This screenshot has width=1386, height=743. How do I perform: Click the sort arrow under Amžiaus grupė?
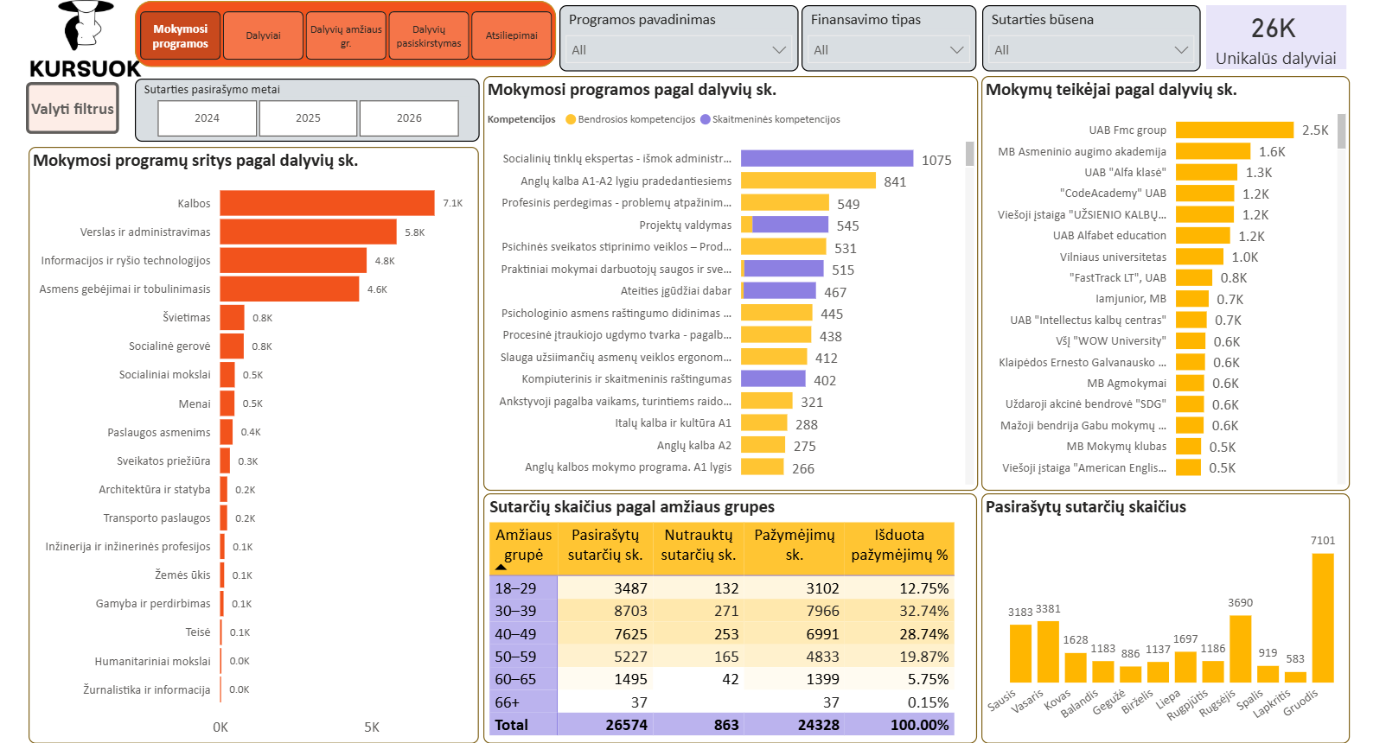[501, 568]
